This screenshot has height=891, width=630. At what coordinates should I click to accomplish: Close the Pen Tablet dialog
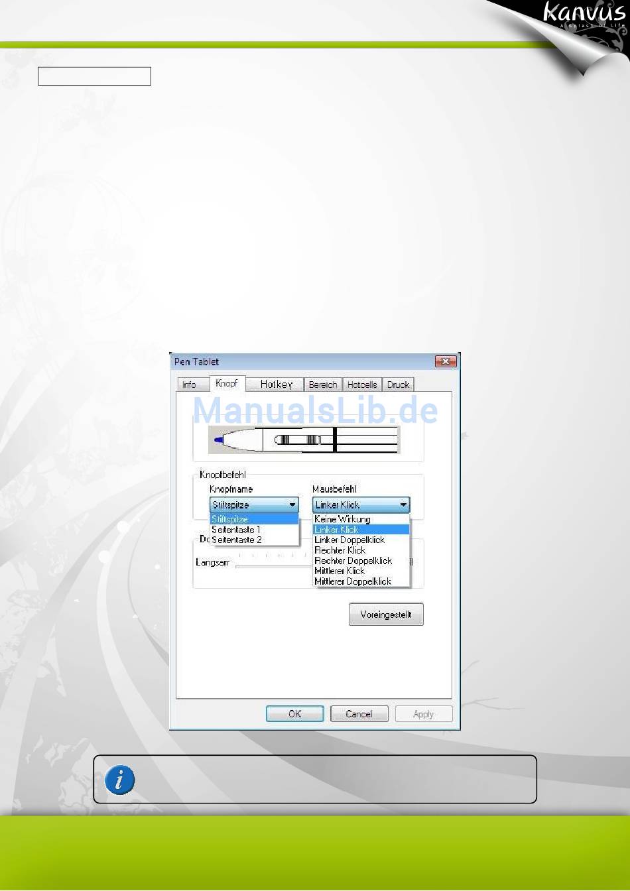tap(445, 361)
